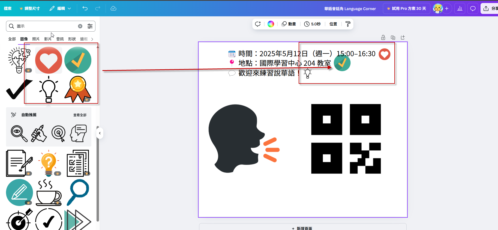Collapse the side panel arrow
The image size is (498, 230).
coord(100,133)
